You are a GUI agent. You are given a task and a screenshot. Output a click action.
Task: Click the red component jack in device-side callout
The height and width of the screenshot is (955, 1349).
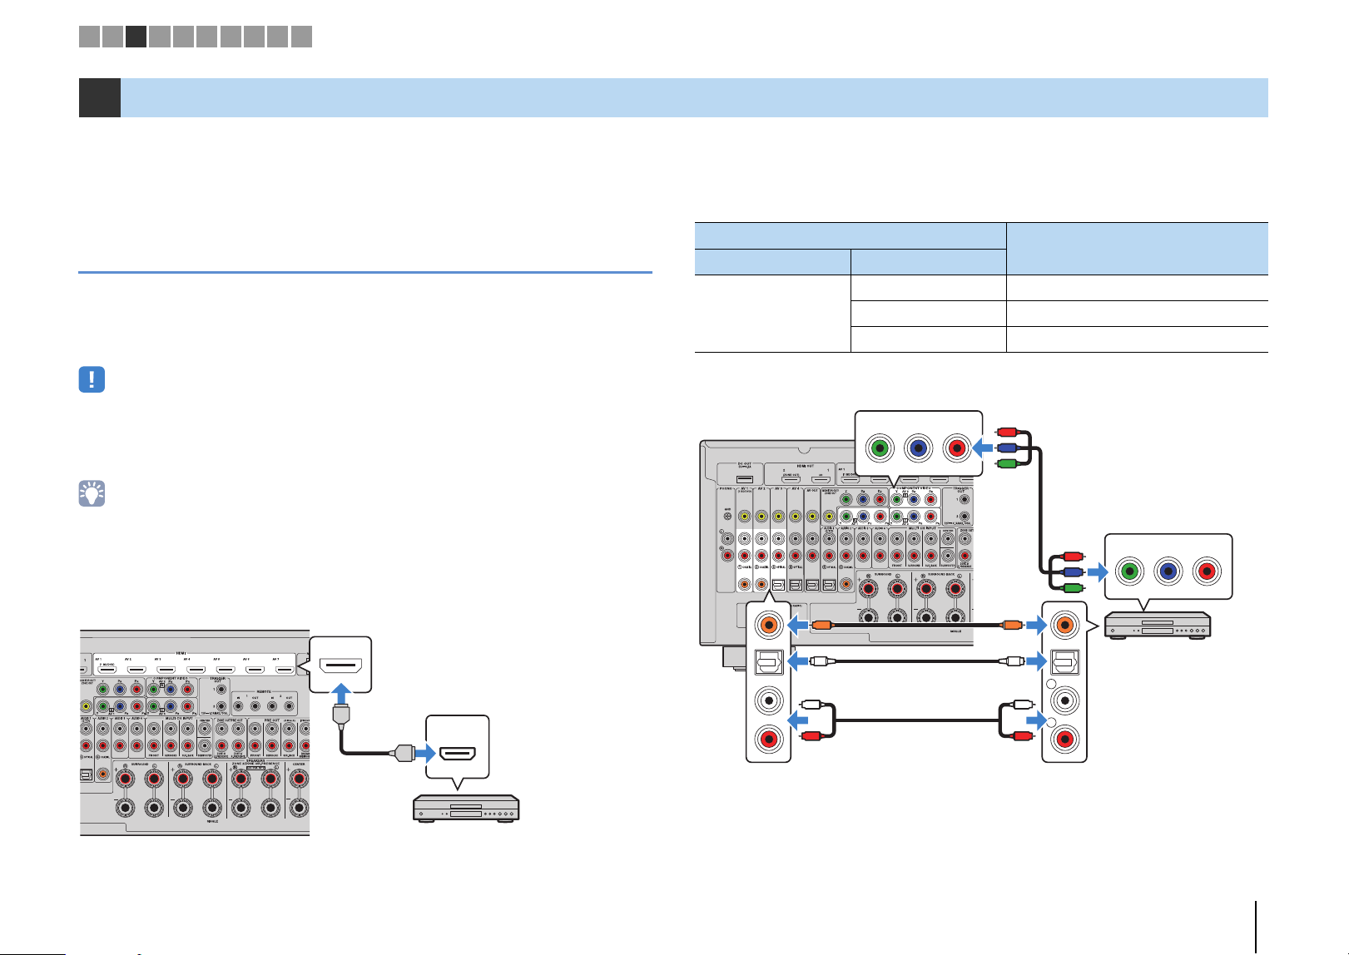click(x=1206, y=572)
